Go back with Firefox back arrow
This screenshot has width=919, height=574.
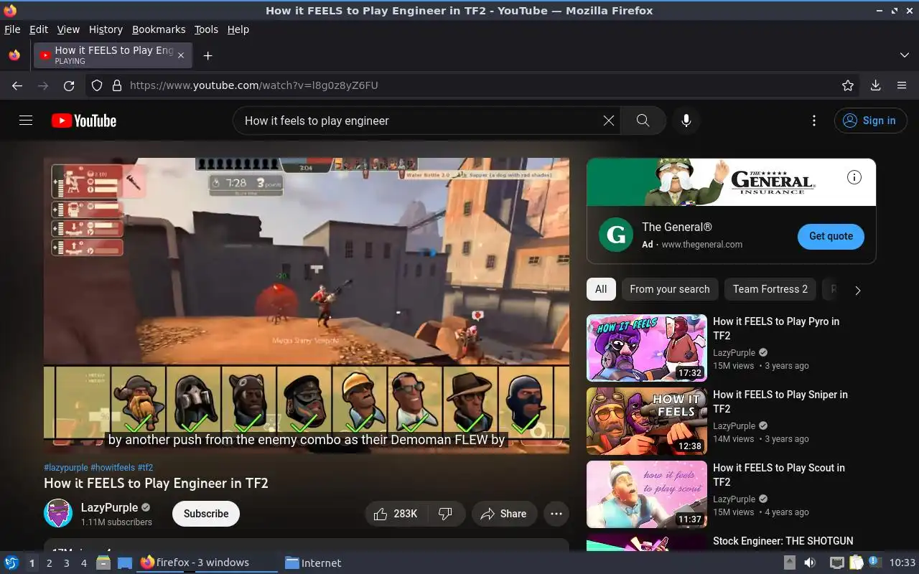click(17, 85)
